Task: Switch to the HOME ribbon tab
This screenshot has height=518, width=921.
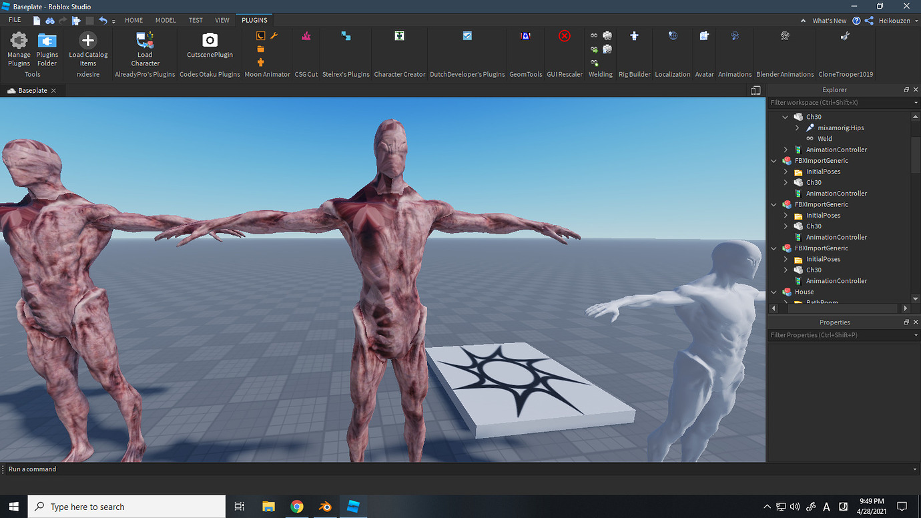Action: [133, 21]
